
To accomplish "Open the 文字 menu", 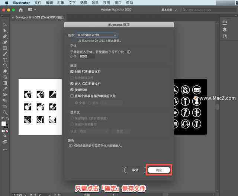I will click(72, 3).
